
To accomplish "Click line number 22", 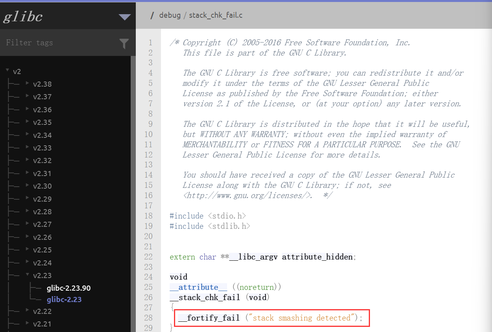I will (x=148, y=257).
